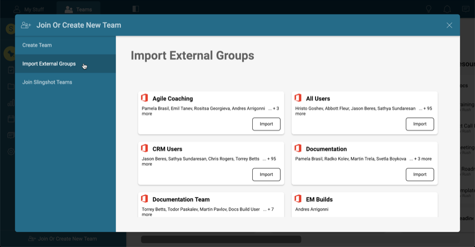
Task: Open Join Slingshot Teams section
Action: (x=47, y=82)
